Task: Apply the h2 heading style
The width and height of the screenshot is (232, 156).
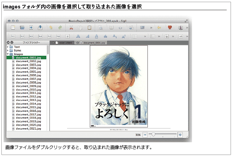Action: coord(22,36)
